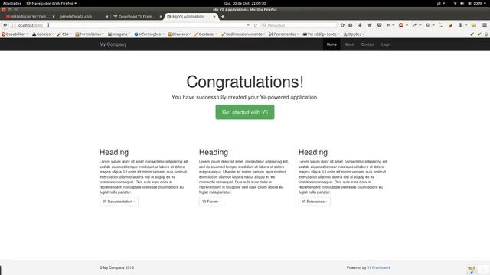
Task: Expand the Informações developer menu
Action: (149, 34)
